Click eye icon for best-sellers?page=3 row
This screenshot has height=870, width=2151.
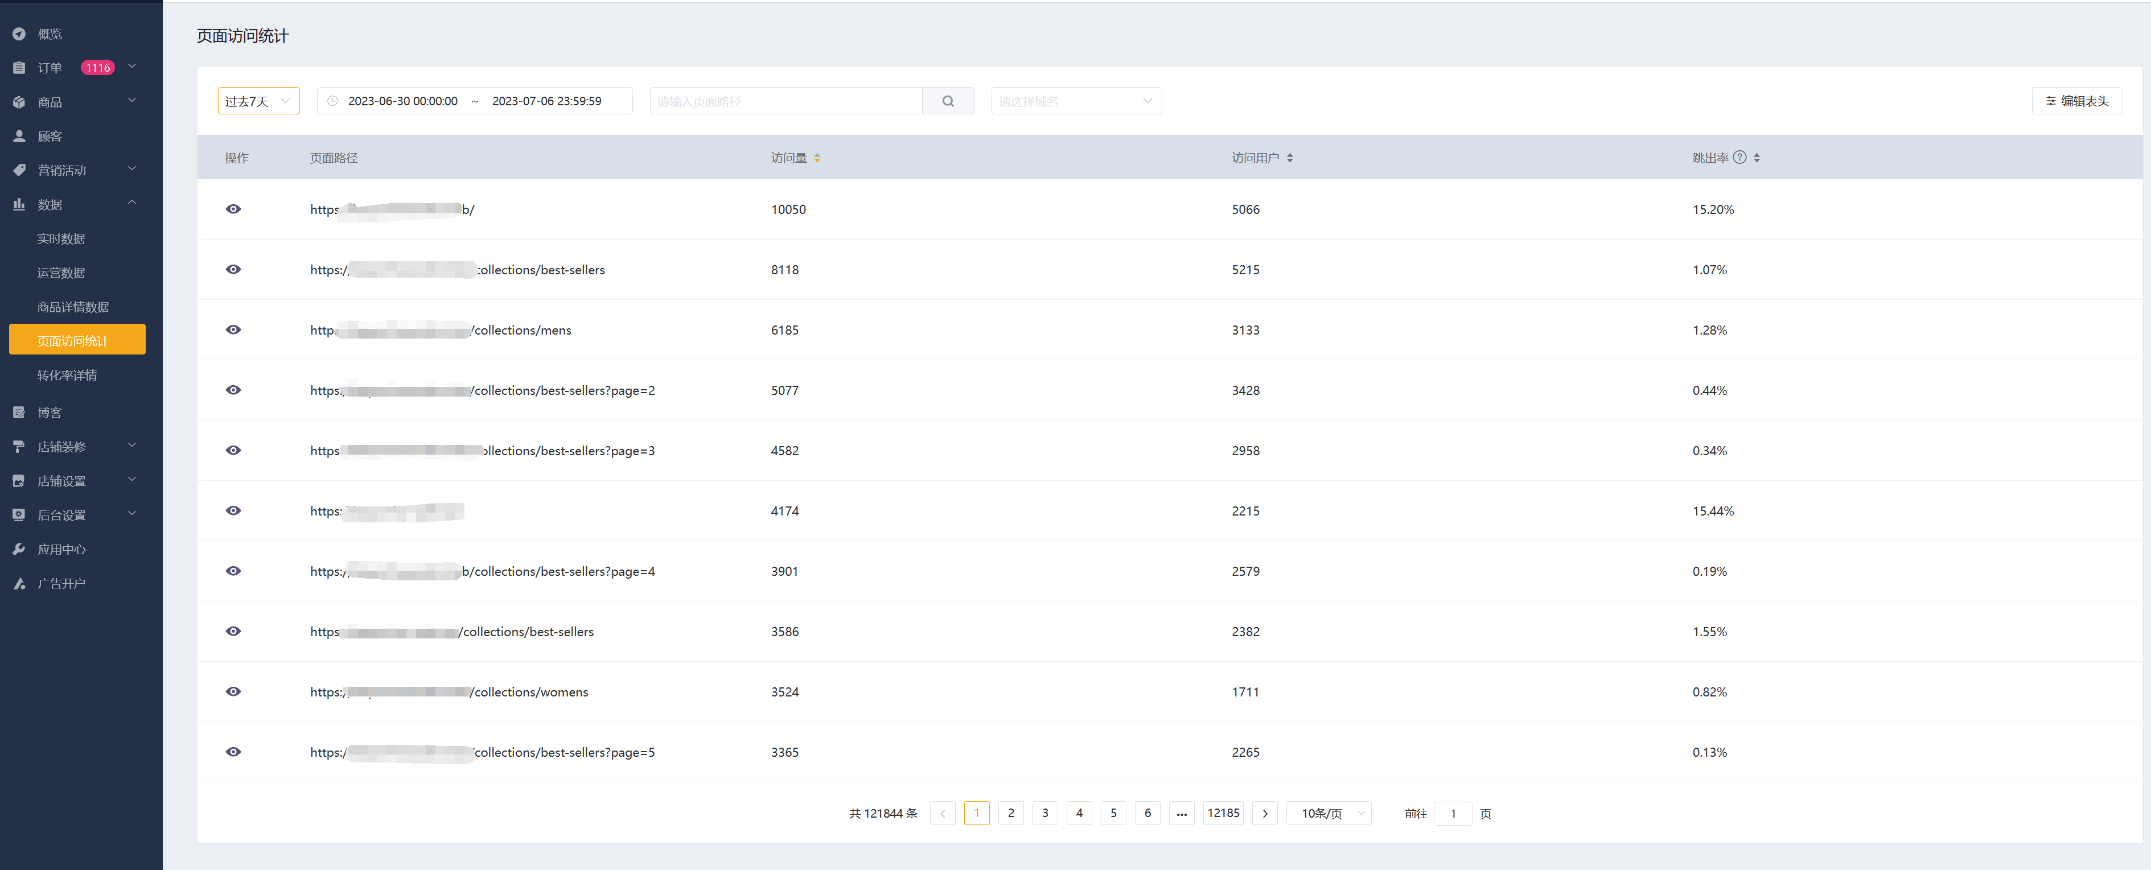233,450
